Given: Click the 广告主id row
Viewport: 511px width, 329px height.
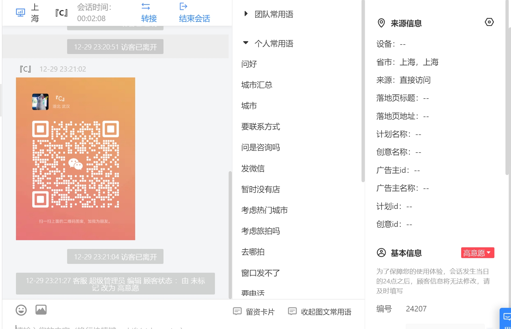Looking at the screenshot, I should 398,170.
